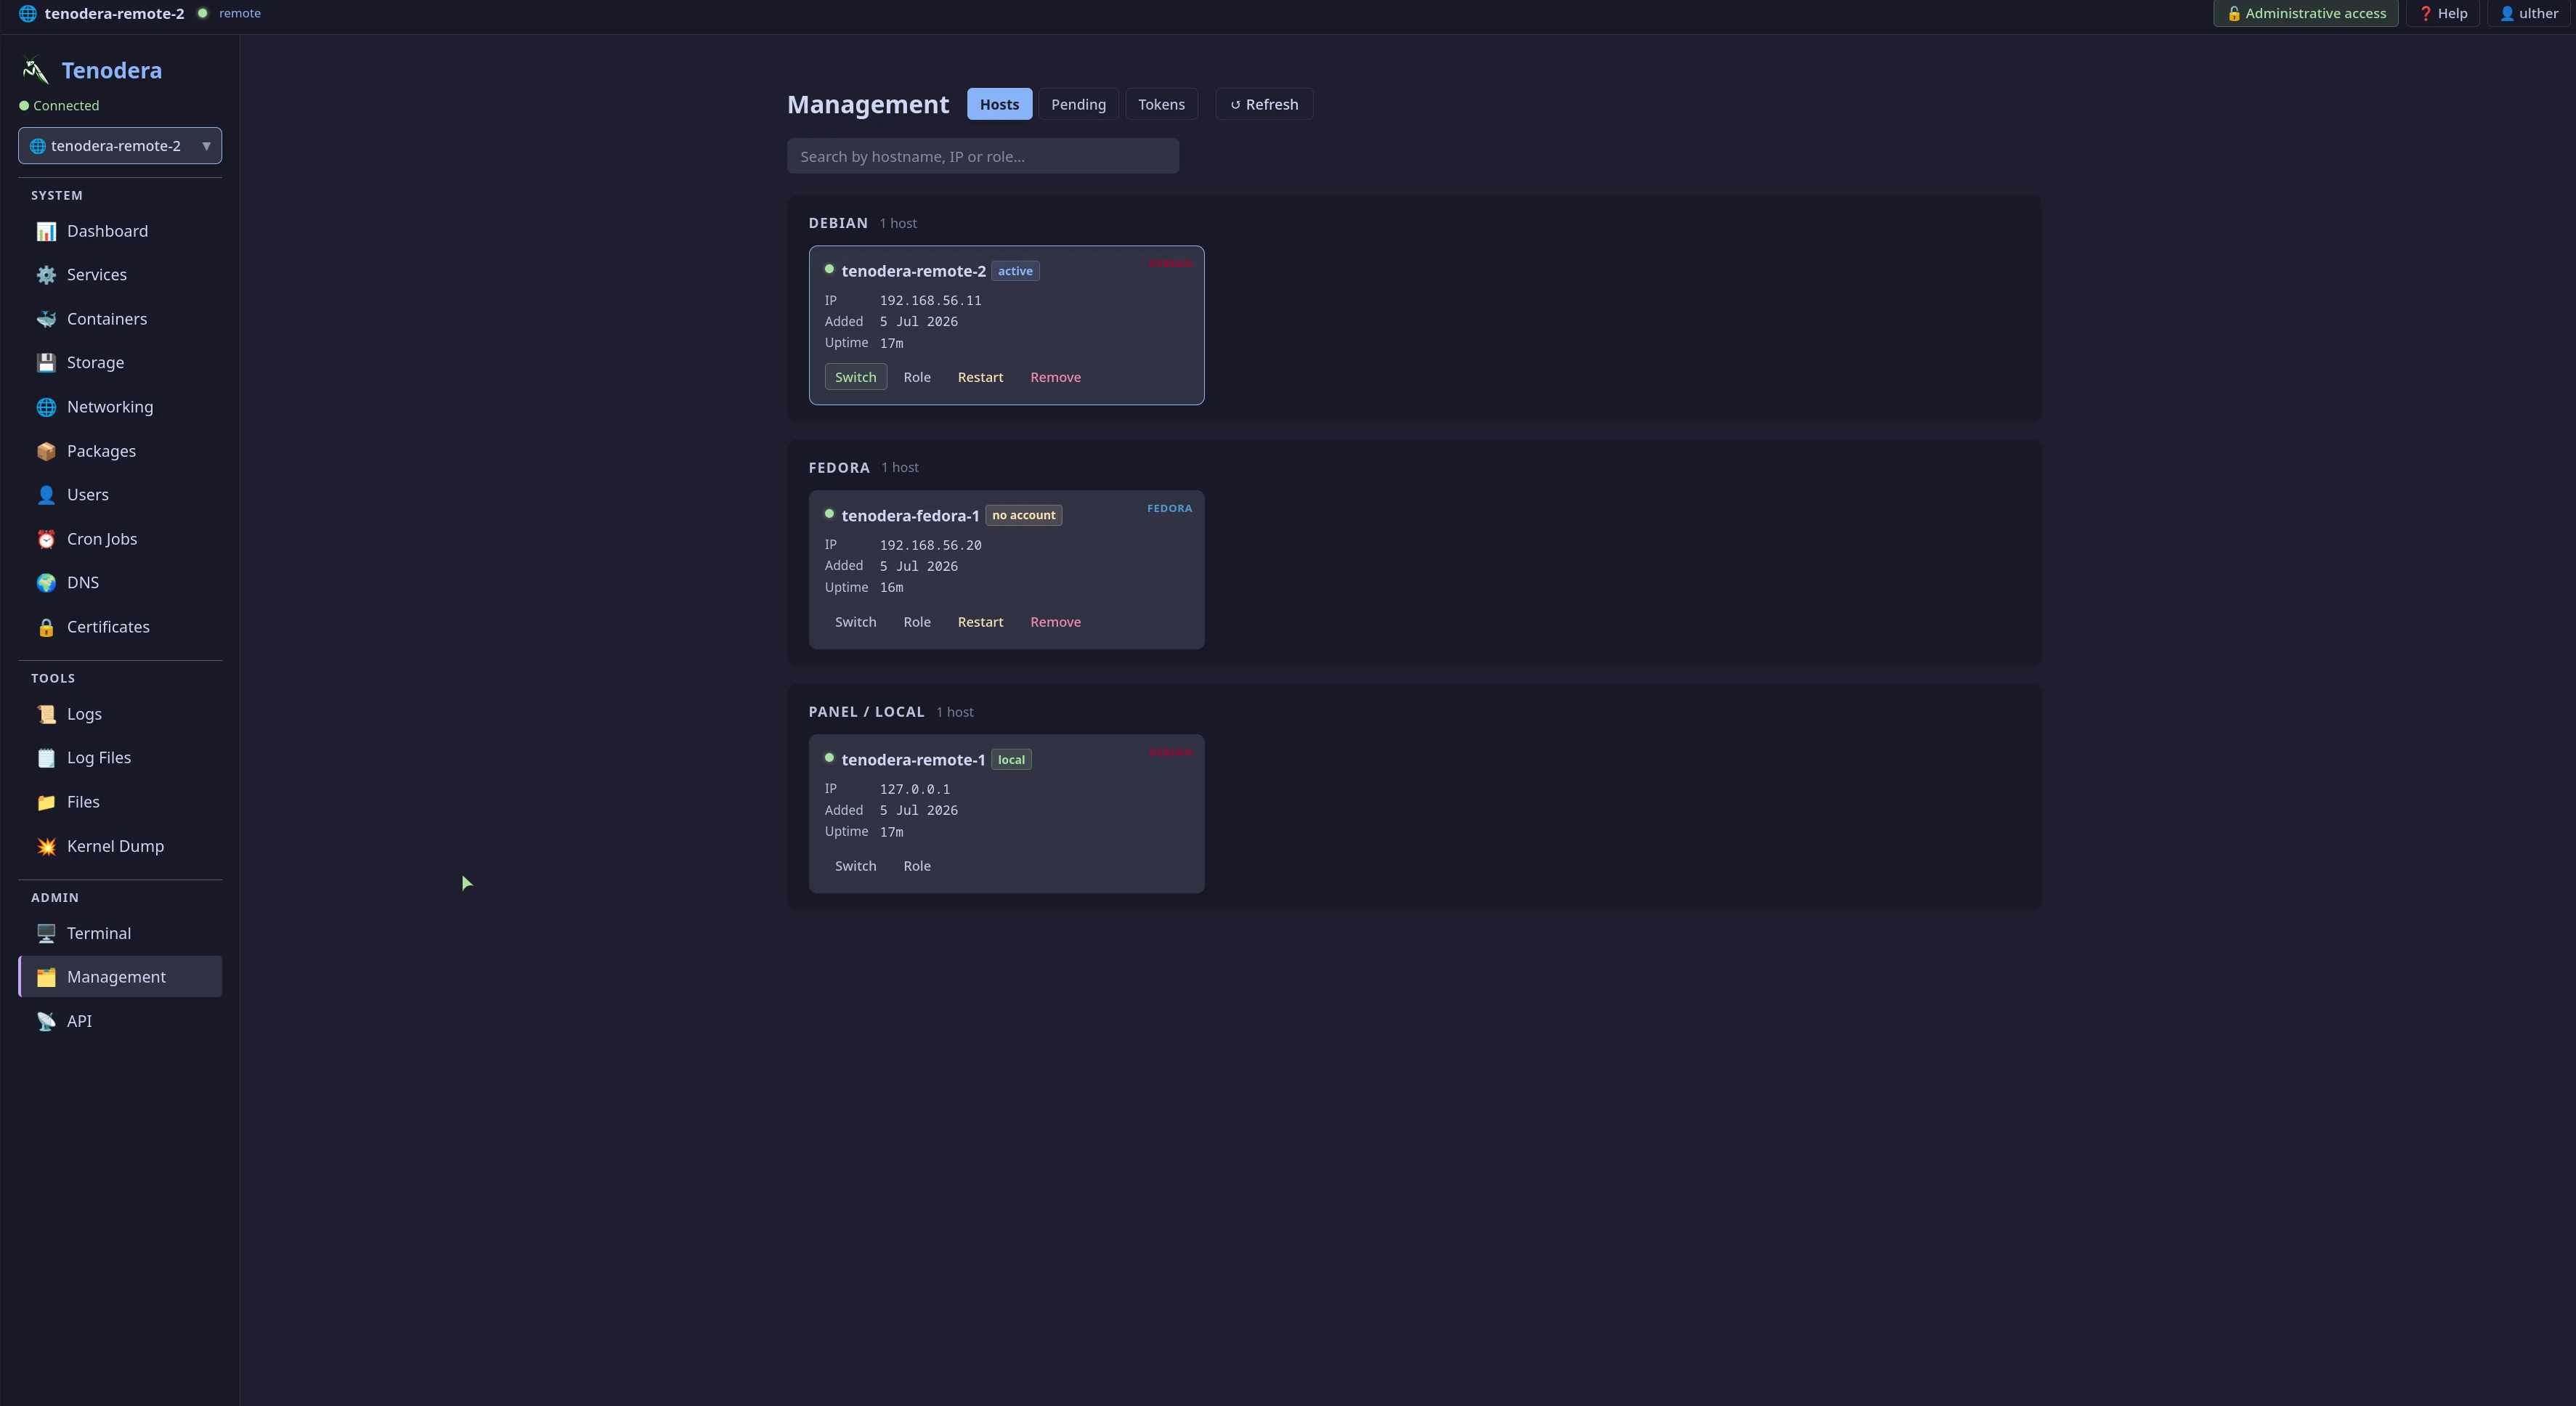Screen dimensions: 2576x1406
Task: Switch to the Tokens tab
Action: pos(1161,104)
